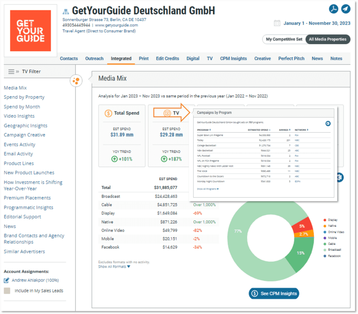Click the TV Filter hamburger icon

click(11, 72)
